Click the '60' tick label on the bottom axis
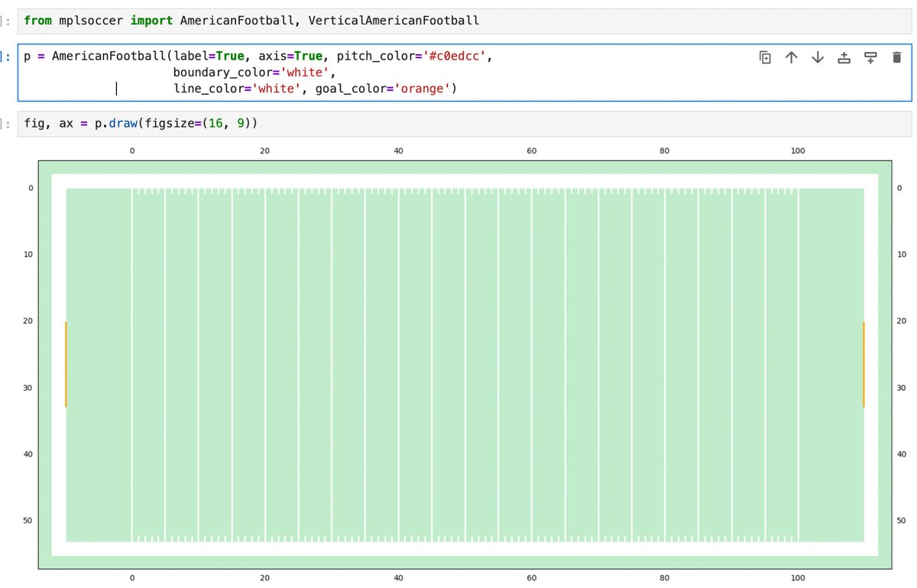 click(532, 579)
